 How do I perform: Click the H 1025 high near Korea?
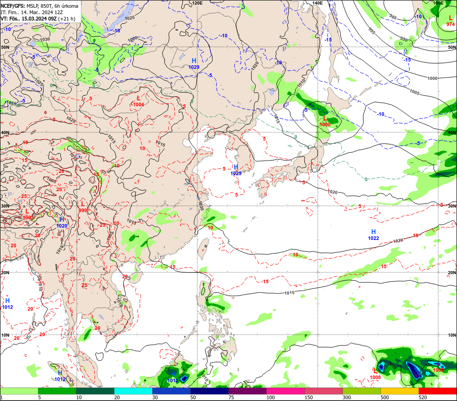pyautogui.click(x=236, y=170)
